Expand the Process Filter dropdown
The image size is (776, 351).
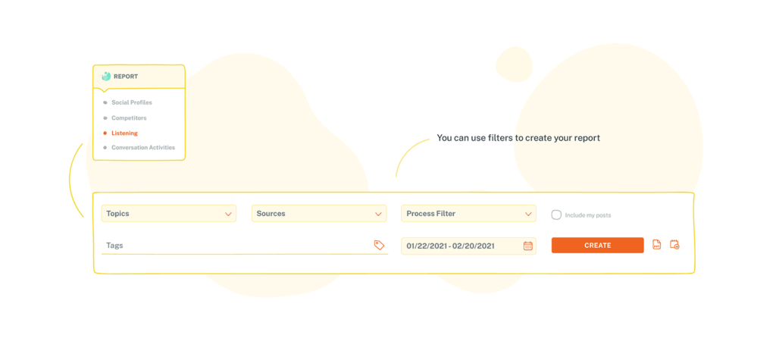point(468,213)
